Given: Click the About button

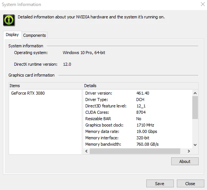Looking at the screenshot, I should (185, 161).
